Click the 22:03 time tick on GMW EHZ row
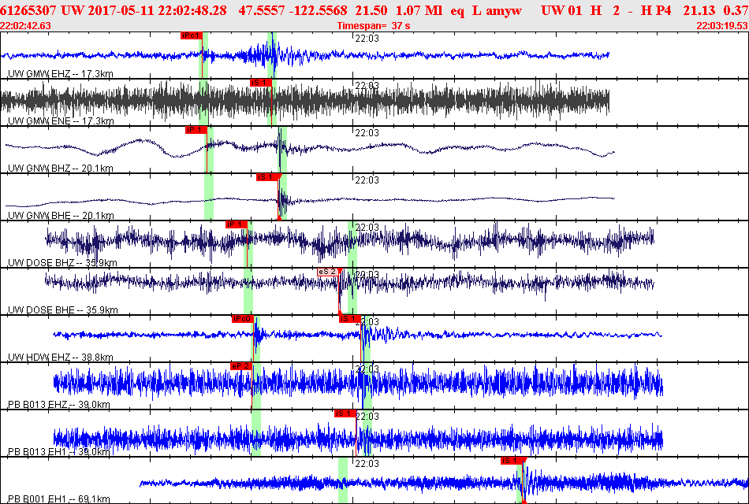Image resolution: width=749 pixels, height=504 pixels. [x=367, y=38]
